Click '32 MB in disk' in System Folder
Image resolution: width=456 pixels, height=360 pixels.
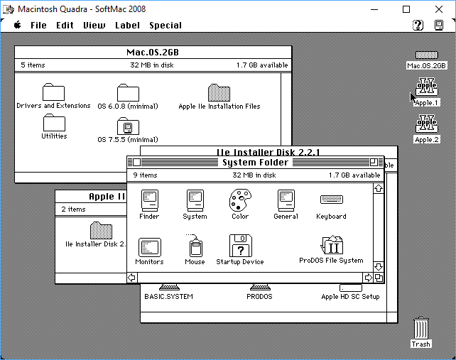click(x=254, y=175)
